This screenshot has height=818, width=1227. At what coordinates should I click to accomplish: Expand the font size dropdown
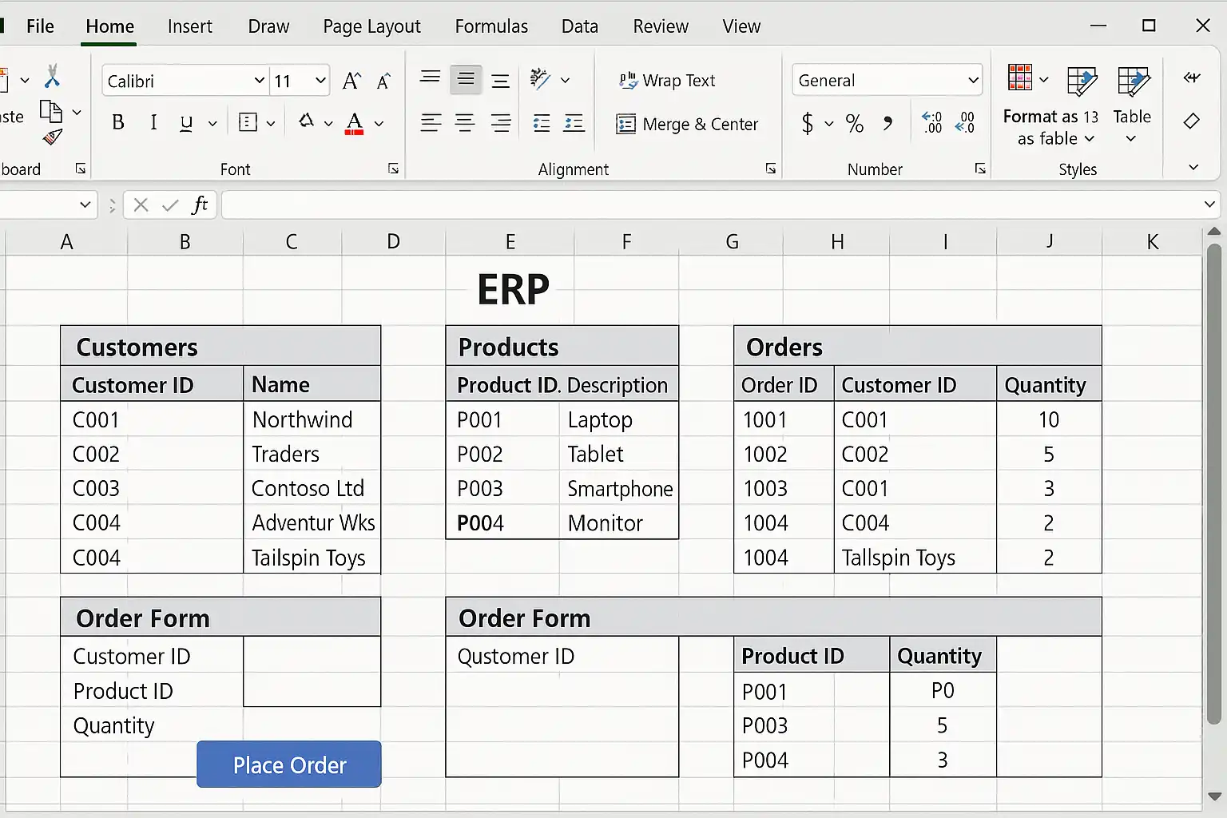click(x=320, y=81)
